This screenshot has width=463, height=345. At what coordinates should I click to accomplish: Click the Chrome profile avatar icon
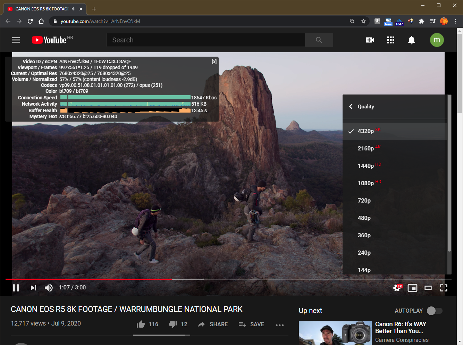[444, 21]
